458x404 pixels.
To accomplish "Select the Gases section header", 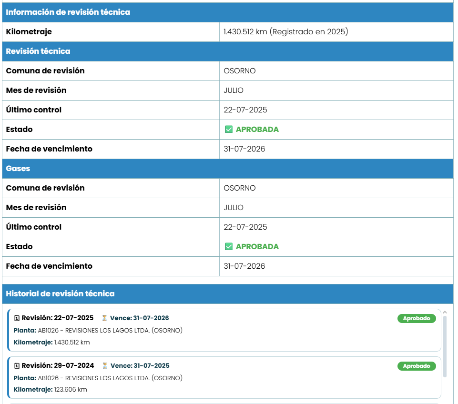I will (18, 169).
